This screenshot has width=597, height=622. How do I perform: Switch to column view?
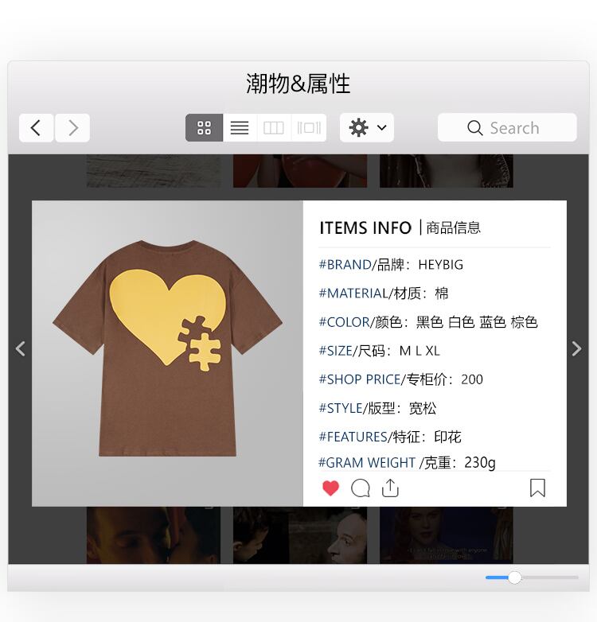[x=274, y=128]
